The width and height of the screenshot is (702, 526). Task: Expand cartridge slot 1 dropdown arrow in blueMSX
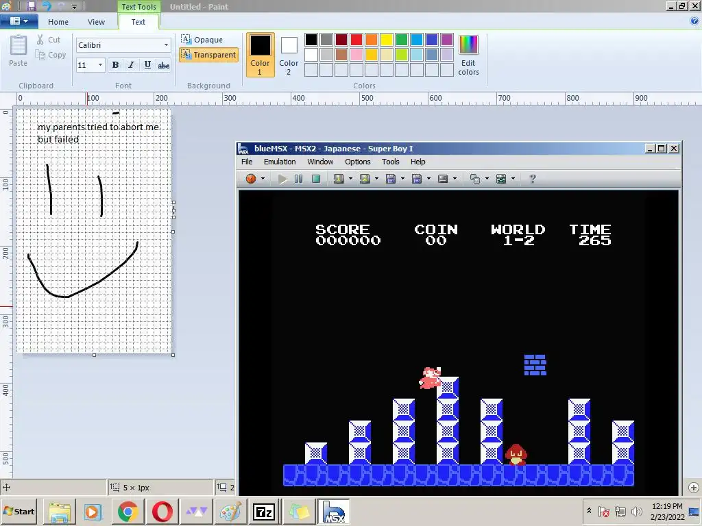click(350, 179)
